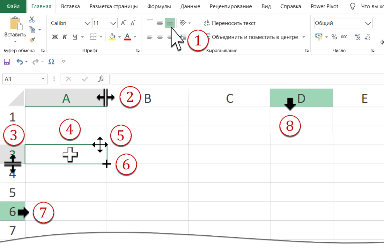384x250 pixels.
Task: Expand the fill color dropdown arrow
Action: (x=120, y=37)
